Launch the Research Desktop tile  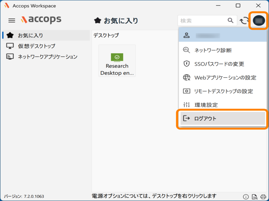pos(117,61)
